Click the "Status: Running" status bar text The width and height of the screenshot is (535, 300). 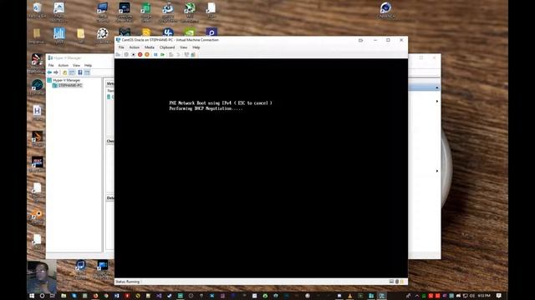point(128,282)
